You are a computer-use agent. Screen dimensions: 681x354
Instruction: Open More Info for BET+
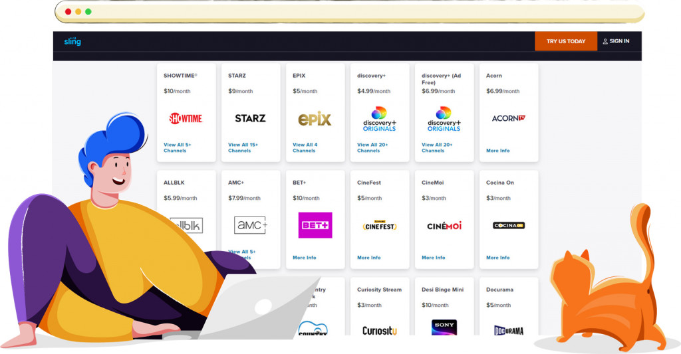305,258
